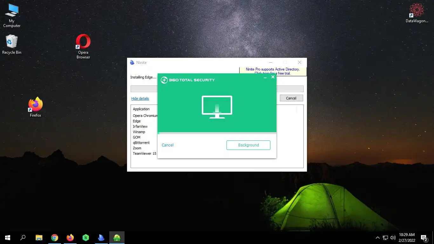Launch Firefox from the taskbar

[x=70, y=237]
